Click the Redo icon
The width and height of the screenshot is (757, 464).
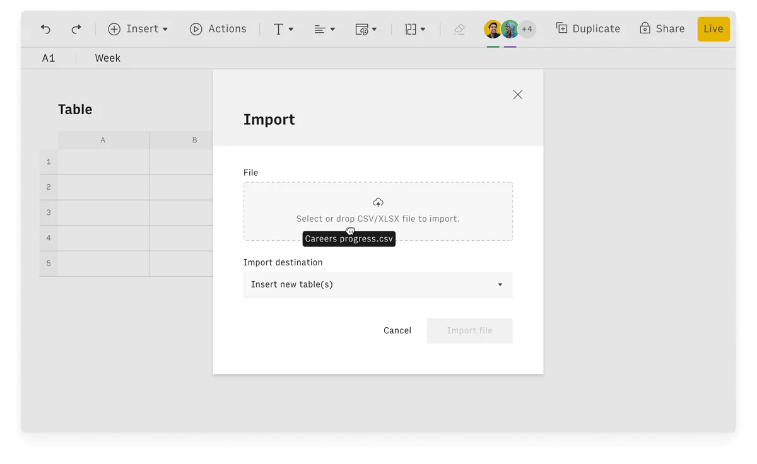tap(74, 29)
